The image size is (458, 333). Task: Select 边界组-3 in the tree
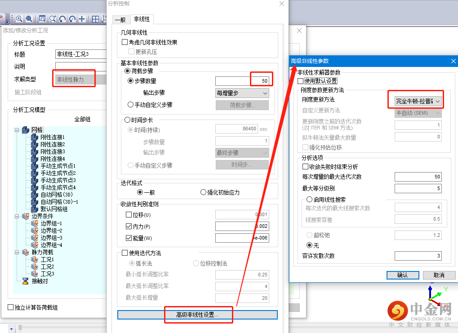(x=51, y=238)
